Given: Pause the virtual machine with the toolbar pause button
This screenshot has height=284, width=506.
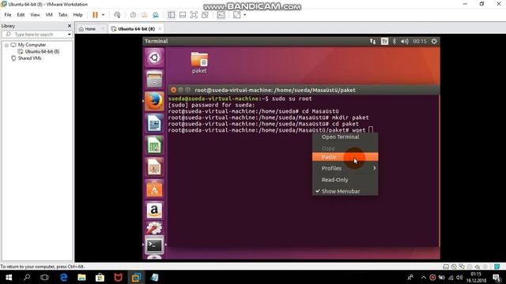Looking at the screenshot, I should pos(95,15).
